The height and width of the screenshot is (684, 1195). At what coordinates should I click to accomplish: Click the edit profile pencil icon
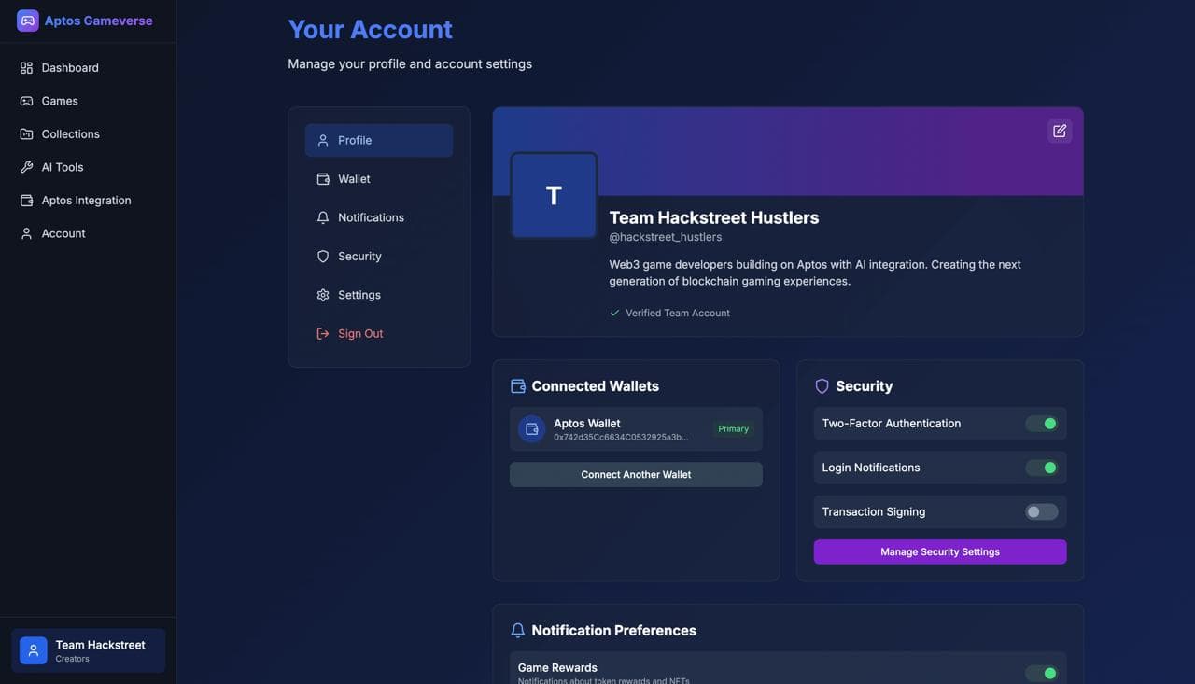click(x=1059, y=132)
